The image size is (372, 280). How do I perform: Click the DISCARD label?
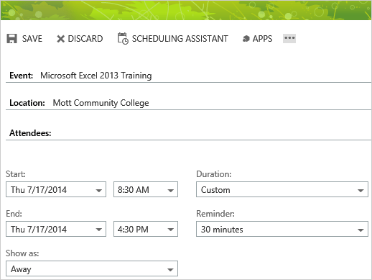(85, 39)
